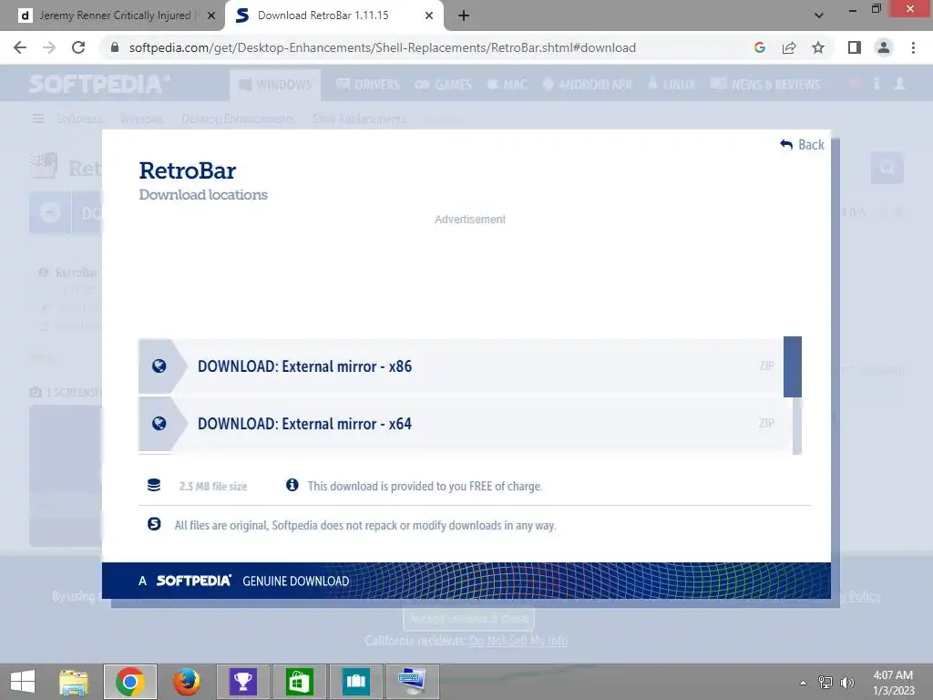Download from External mirror - x86
The width and height of the screenshot is (933, 700).
461,366
